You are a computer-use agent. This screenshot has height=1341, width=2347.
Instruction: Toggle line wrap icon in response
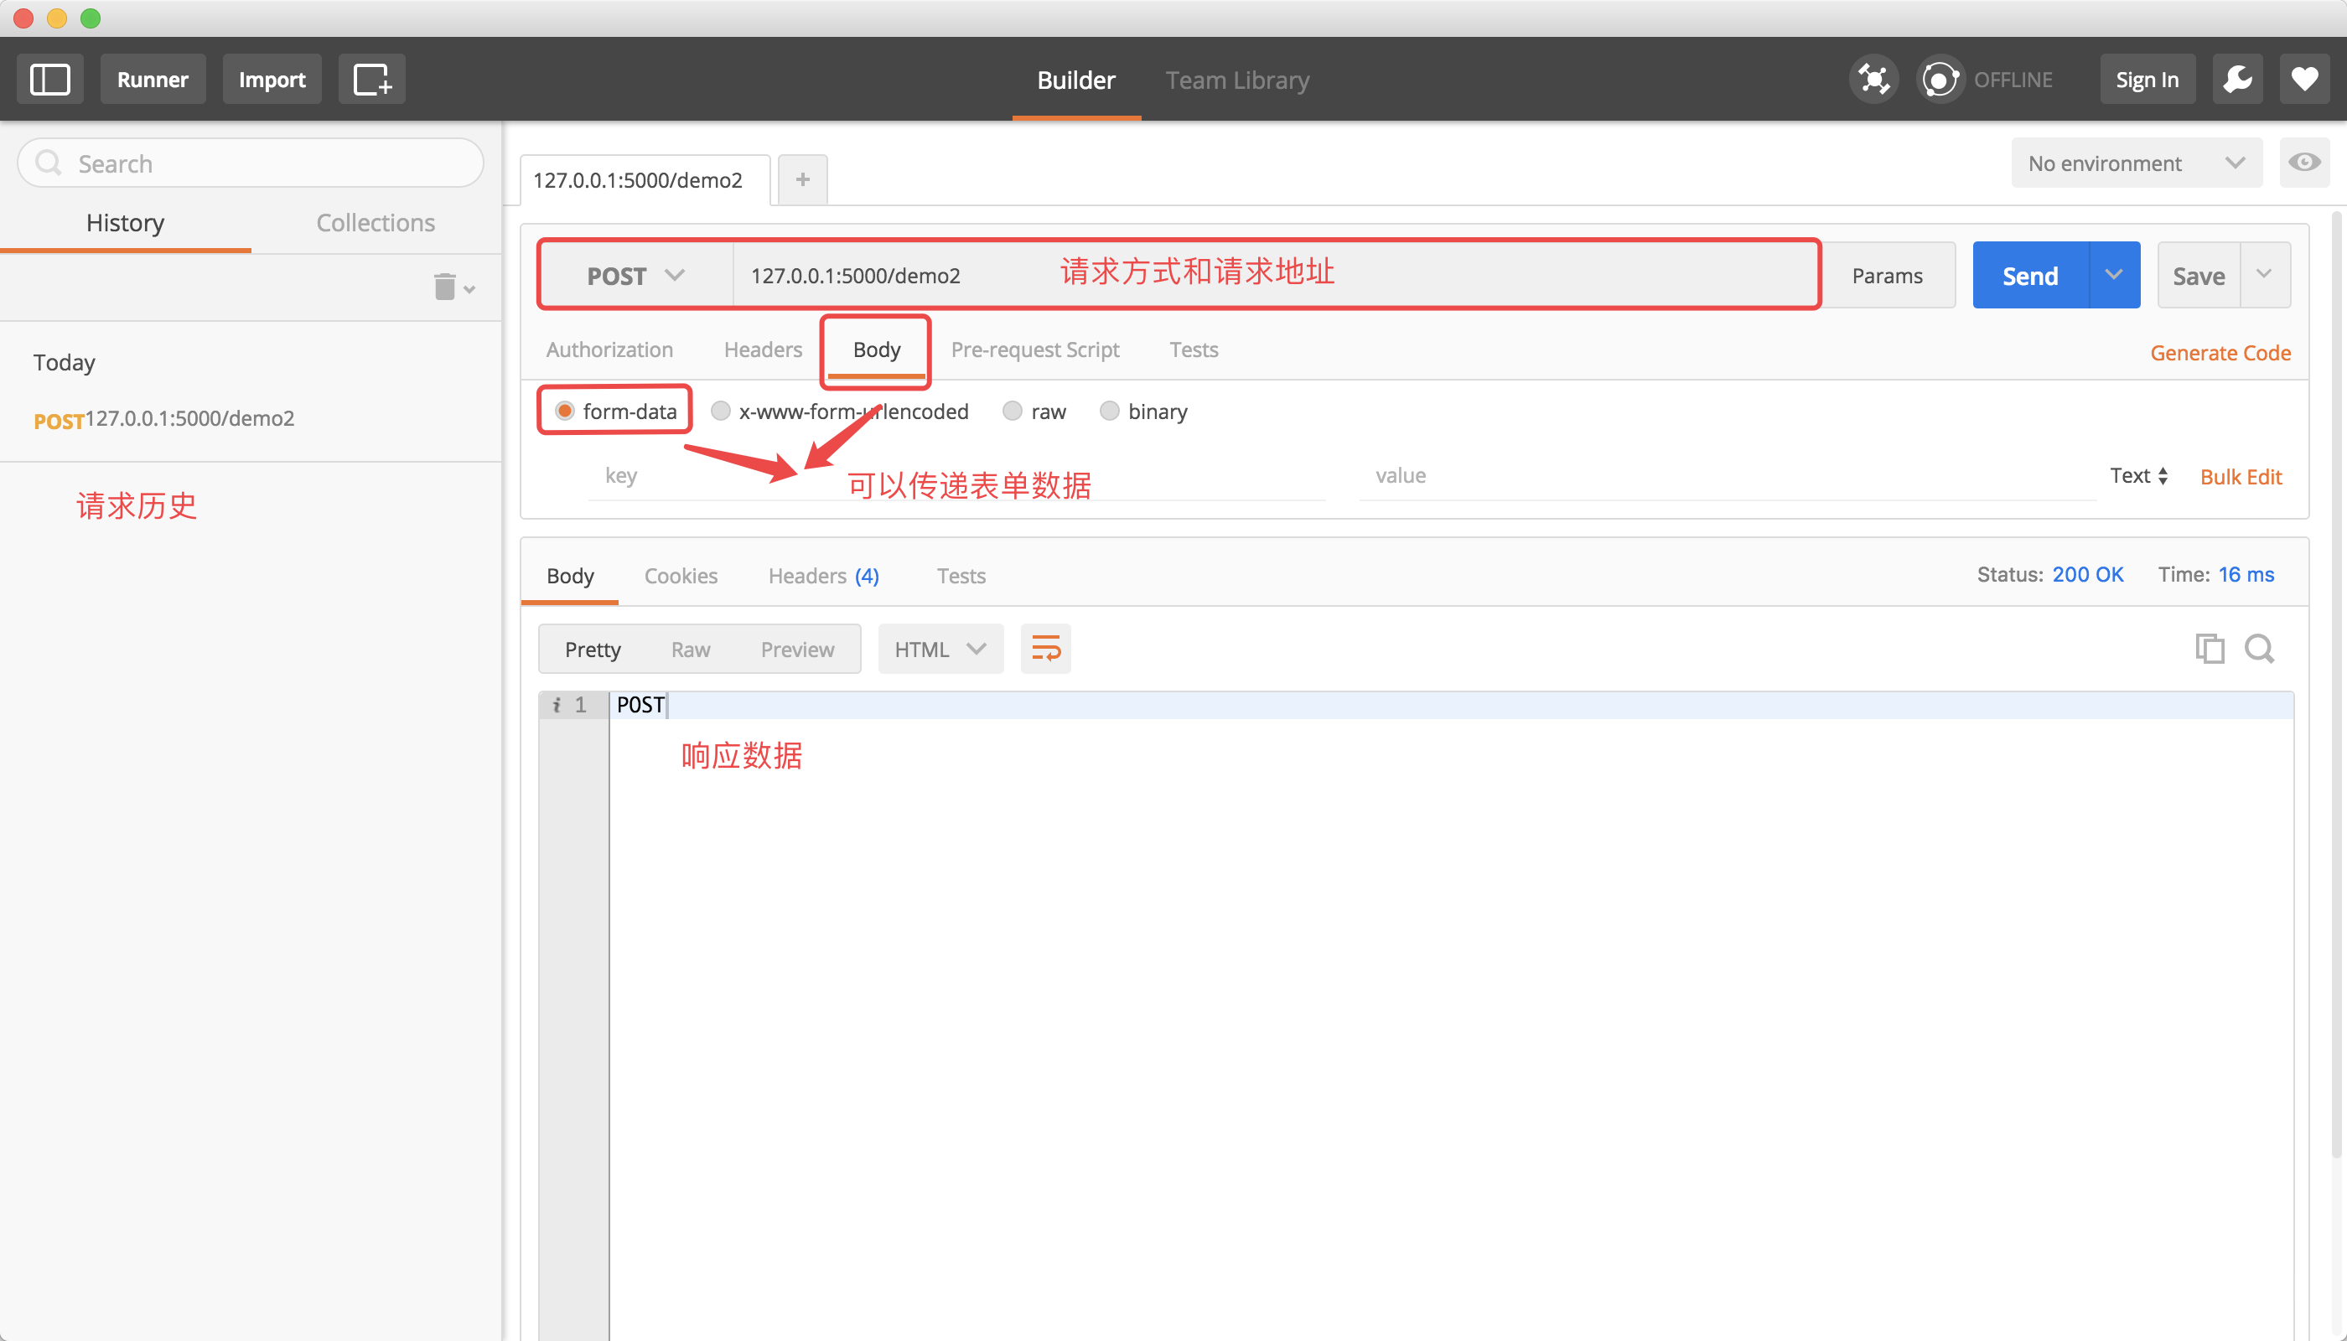(x=1045, y=650)
